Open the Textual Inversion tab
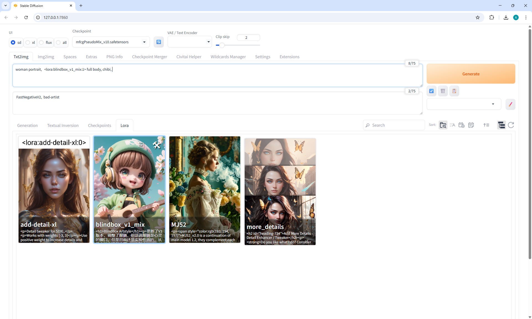Viewport: 532px width, 319px height. [63, 125]
